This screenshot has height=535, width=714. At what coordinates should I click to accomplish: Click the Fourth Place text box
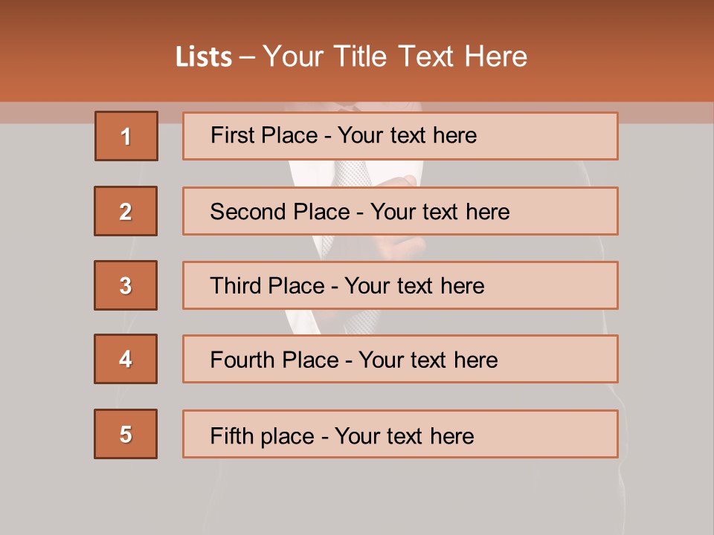[x=400, y=360]
